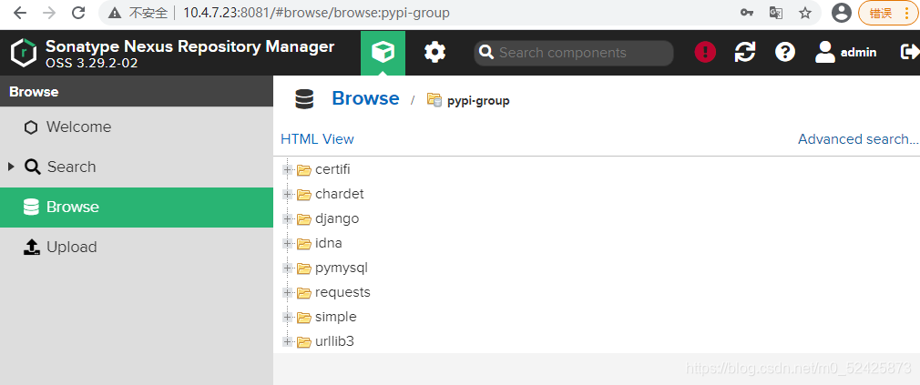Click the sign out icon
The image size is (920, 385).
pyautogui.click(x=909, y=53)
